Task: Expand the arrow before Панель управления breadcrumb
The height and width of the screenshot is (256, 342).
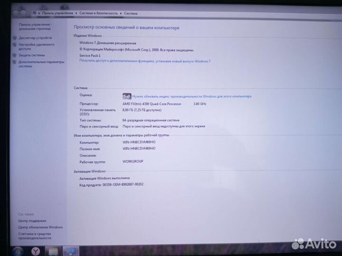Action: tap(39, 13)
